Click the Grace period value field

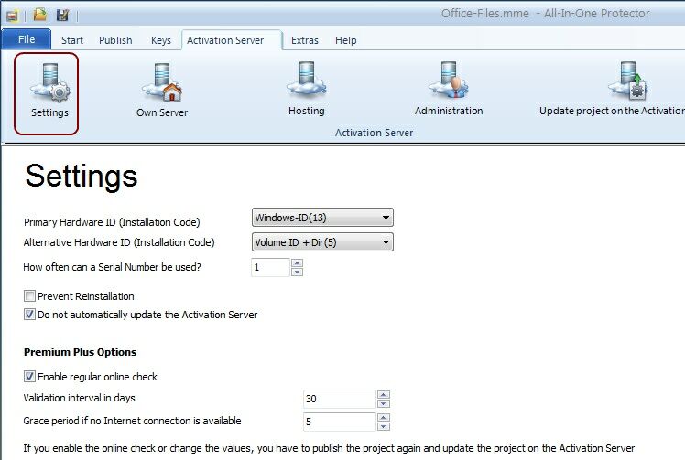point(339,422)
